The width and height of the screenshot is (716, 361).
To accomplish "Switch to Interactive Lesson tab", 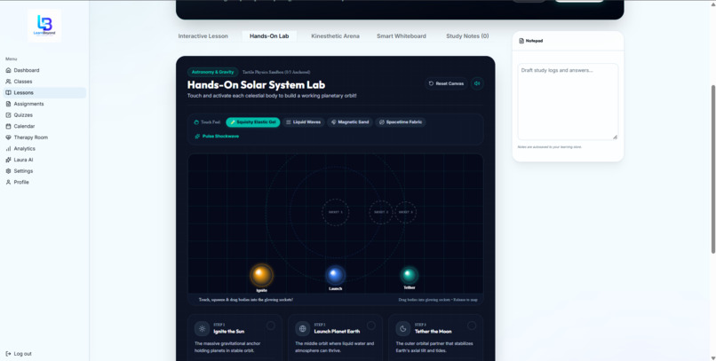I will [x=203, y=36].
